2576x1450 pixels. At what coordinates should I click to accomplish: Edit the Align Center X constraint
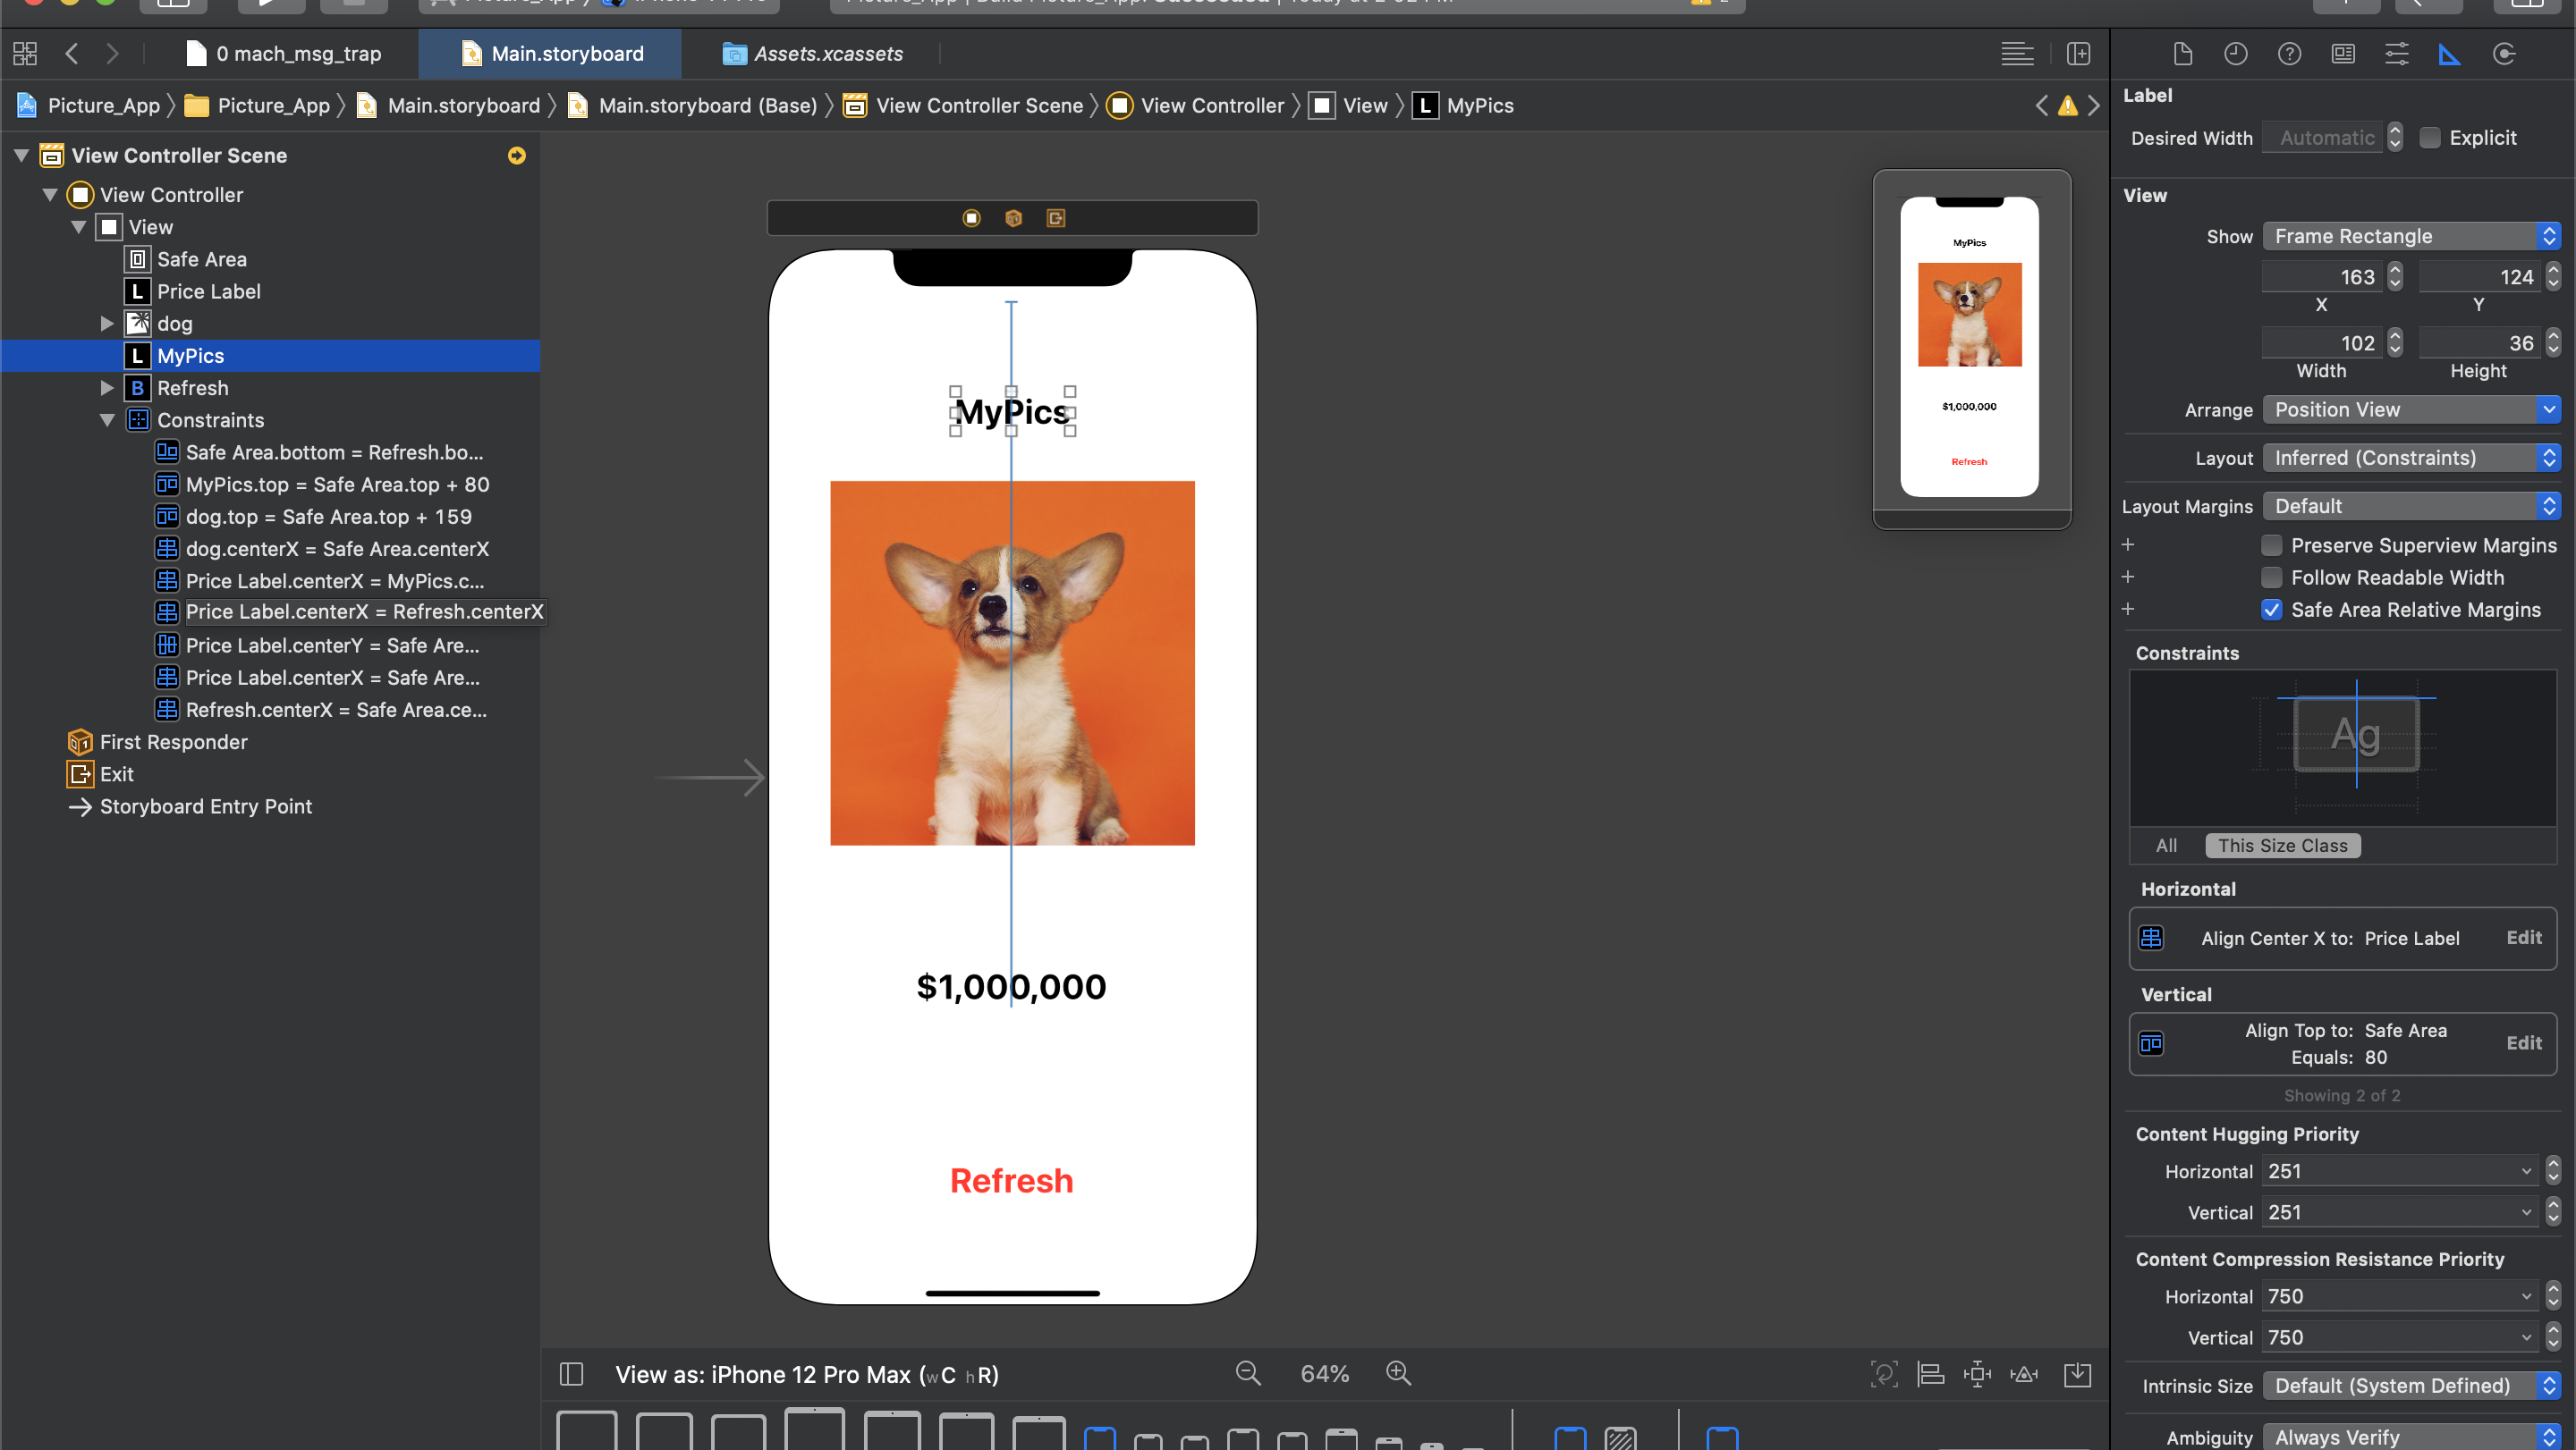[2523, 938]
